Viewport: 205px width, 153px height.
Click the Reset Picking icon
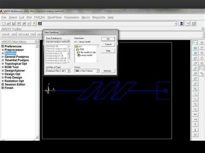point(188,24)
